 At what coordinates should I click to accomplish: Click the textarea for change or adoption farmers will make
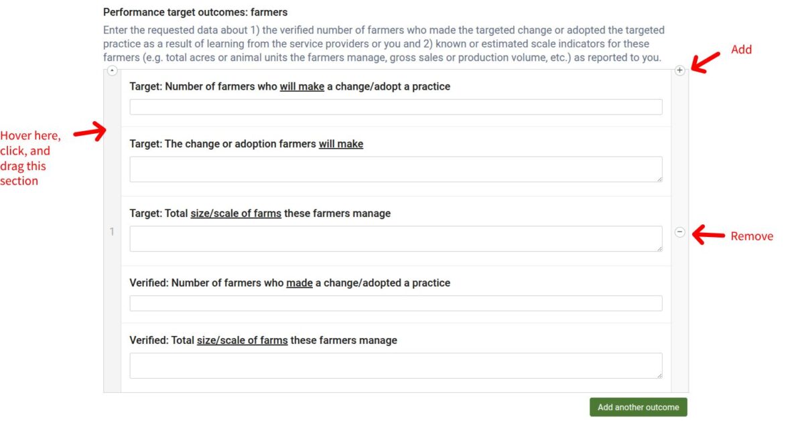[x=396, y=169]
